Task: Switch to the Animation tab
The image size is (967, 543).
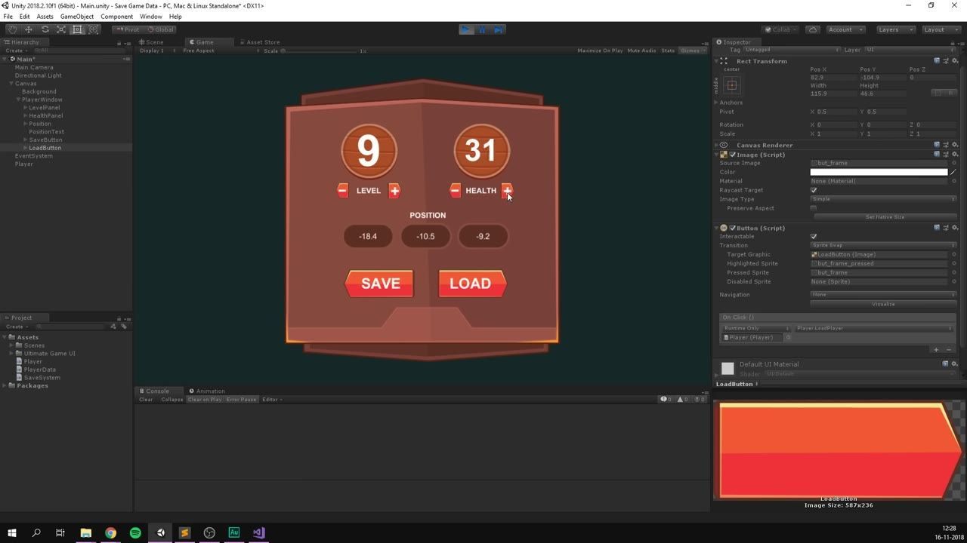Action: click(207, 391)
